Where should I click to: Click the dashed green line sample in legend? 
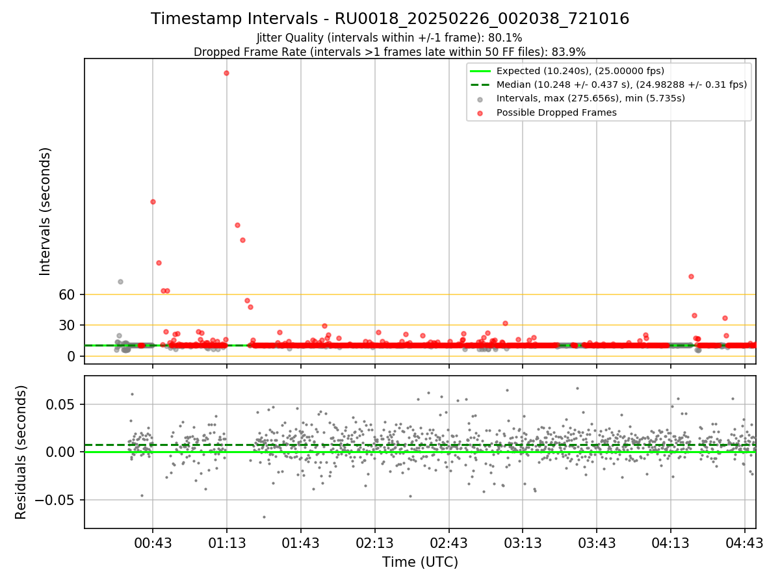(x=480, y=84)
